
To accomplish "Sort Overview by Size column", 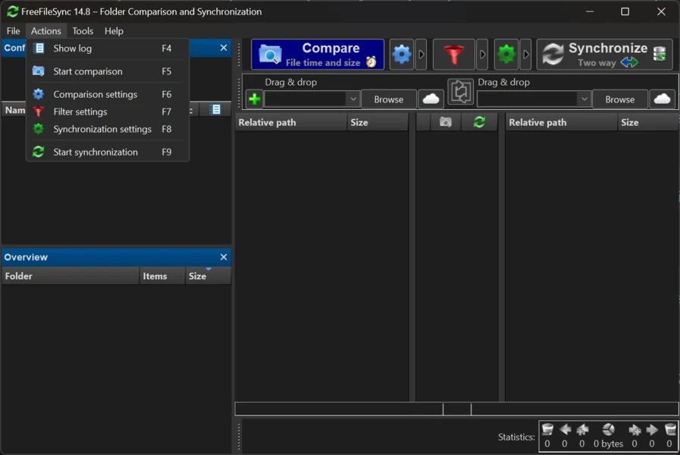I will pos(208,276).
